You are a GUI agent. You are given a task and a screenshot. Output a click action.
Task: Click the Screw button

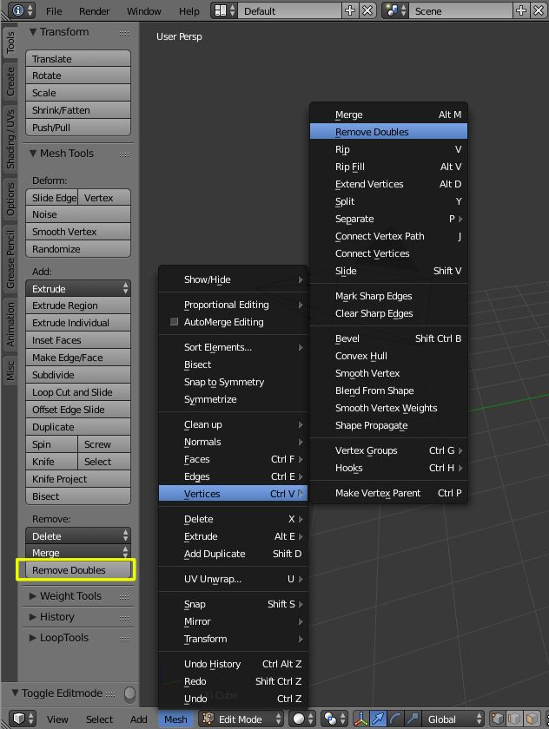click(103, 444)
